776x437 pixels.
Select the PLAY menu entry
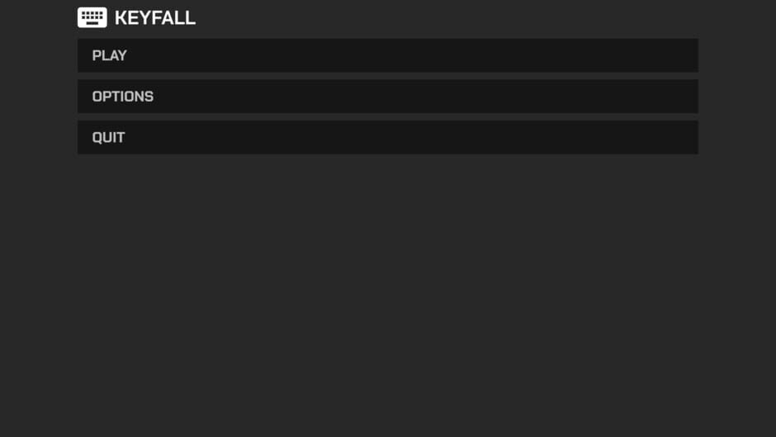coord(387,55)
